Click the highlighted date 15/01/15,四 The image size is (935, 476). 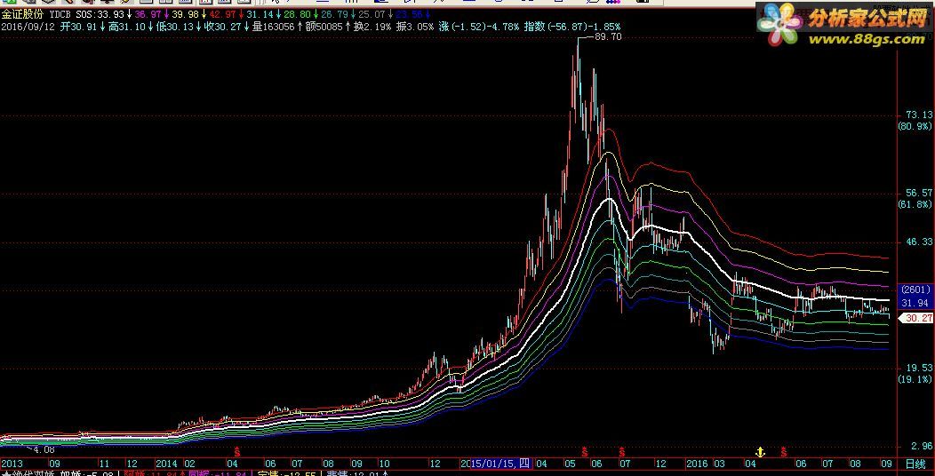pyautogui.click(x=500, y=464)
